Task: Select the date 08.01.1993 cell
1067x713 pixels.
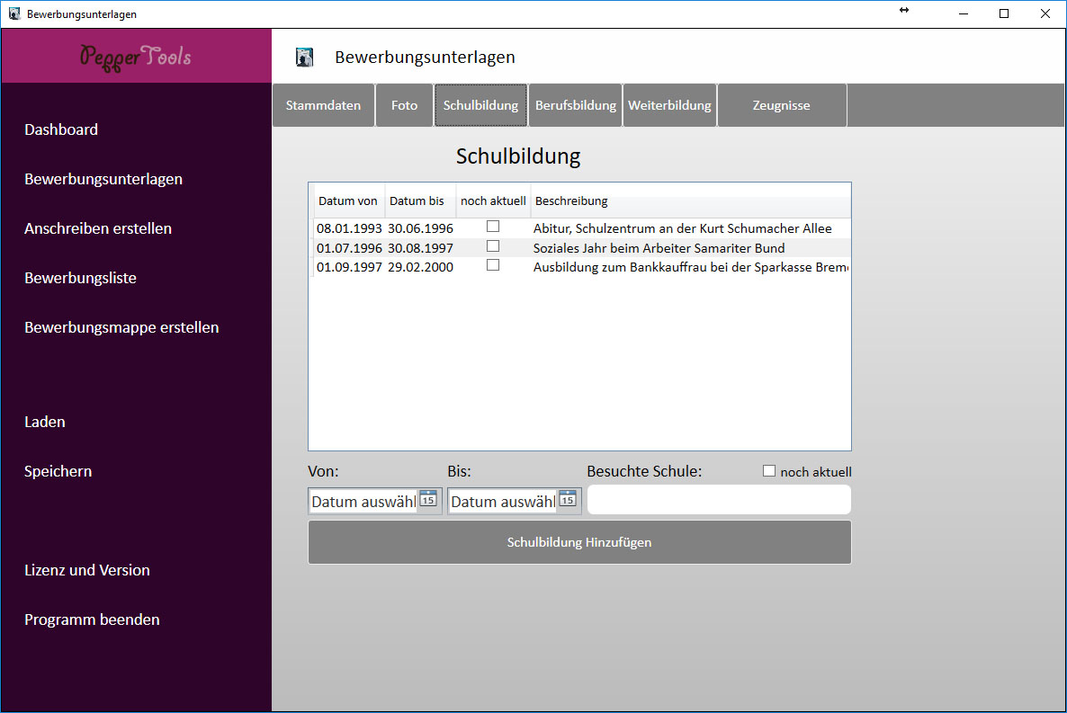Action: [x=349, y=228]
